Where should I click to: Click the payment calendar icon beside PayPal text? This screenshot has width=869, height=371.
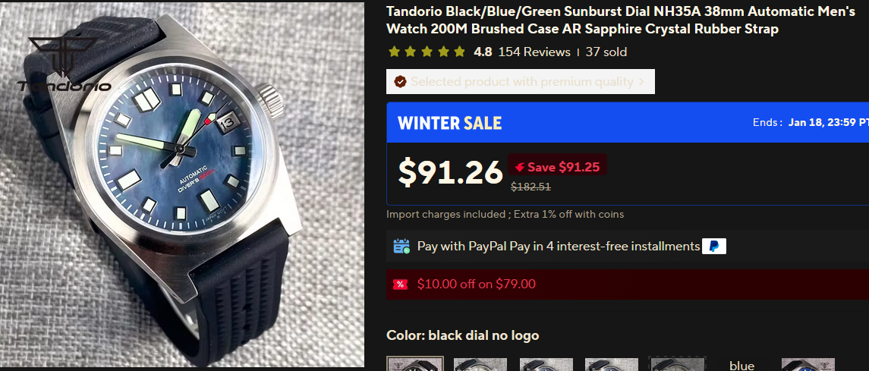coord(401,247)
